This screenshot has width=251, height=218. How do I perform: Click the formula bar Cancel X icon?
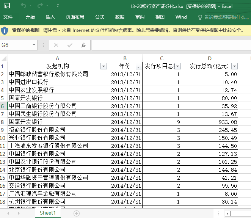[x=56, y=45]
